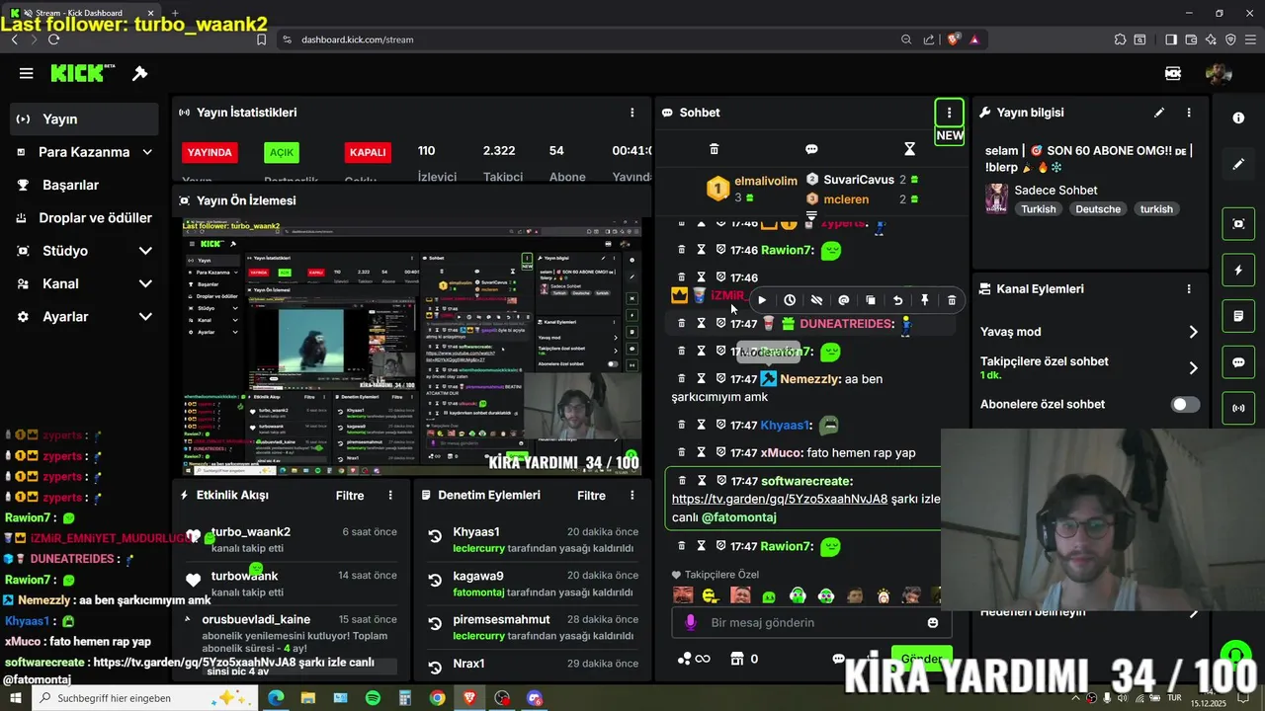Click the delete trash icon in message toolbar
This screenshot has width=1265, height=711.
952,300
